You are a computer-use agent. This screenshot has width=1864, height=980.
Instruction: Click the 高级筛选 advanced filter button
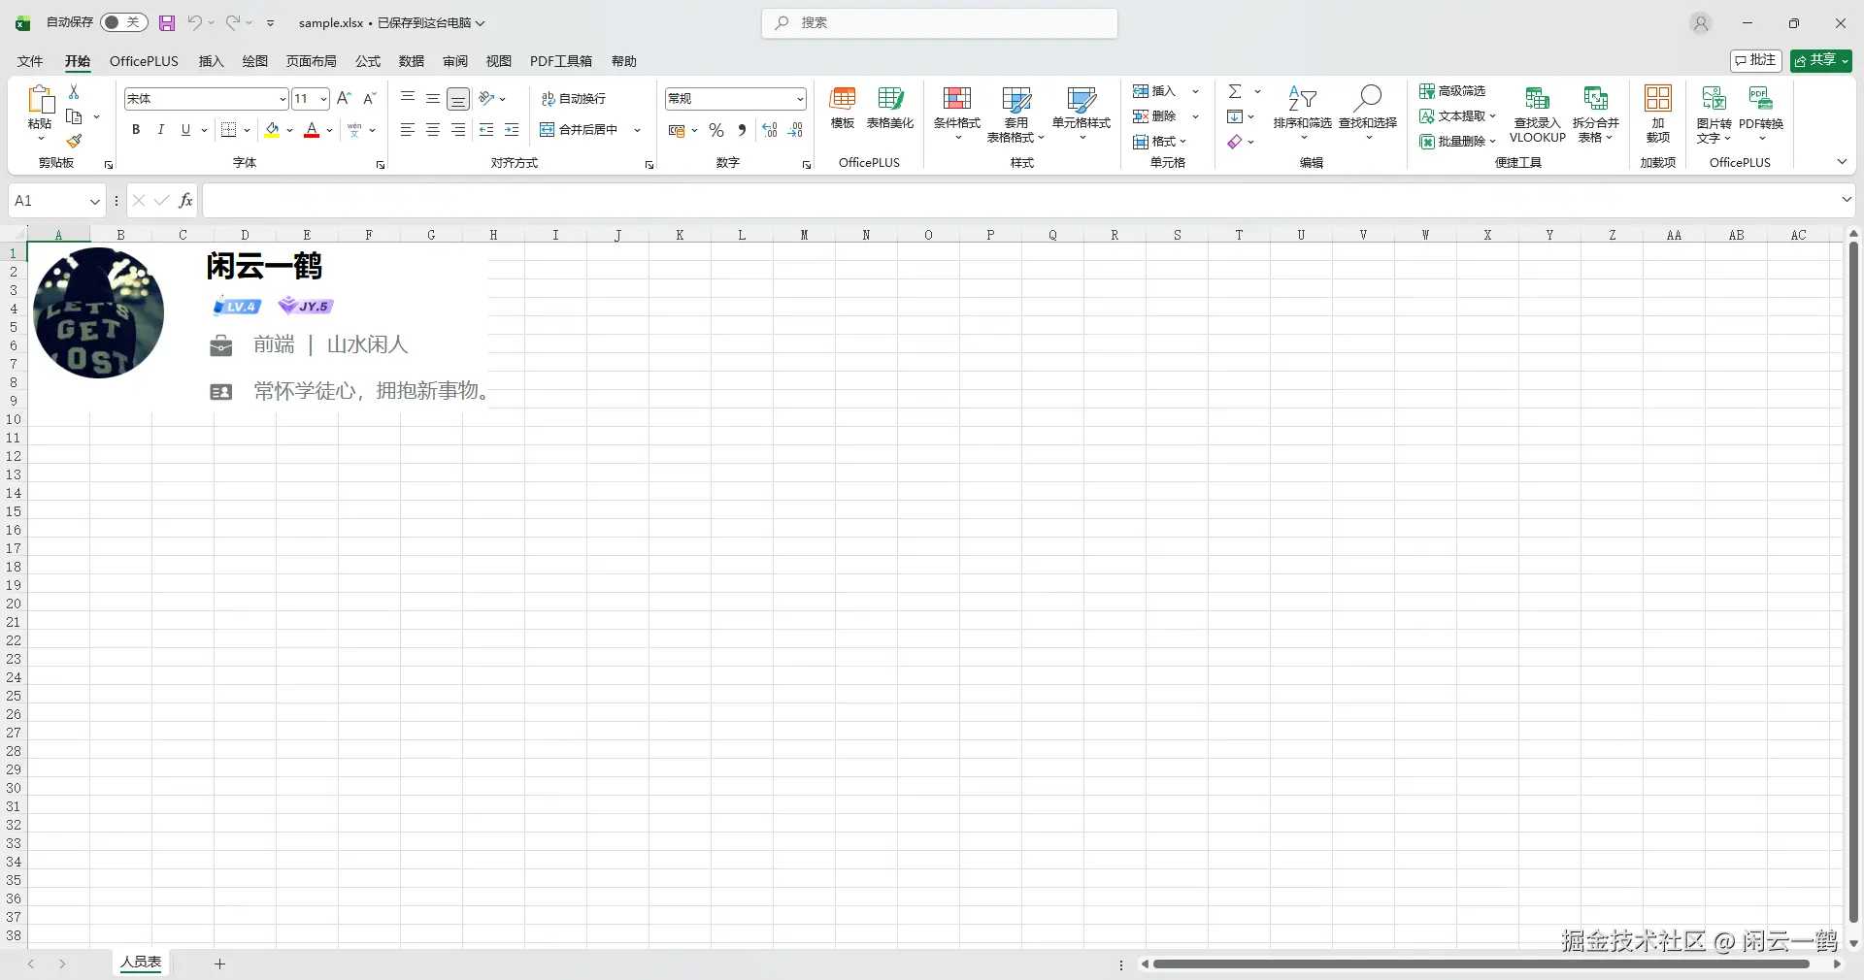1452,91
